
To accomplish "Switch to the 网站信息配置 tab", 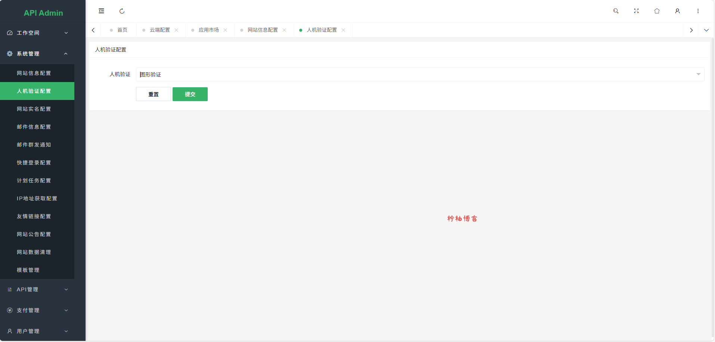I will (262, 30).
